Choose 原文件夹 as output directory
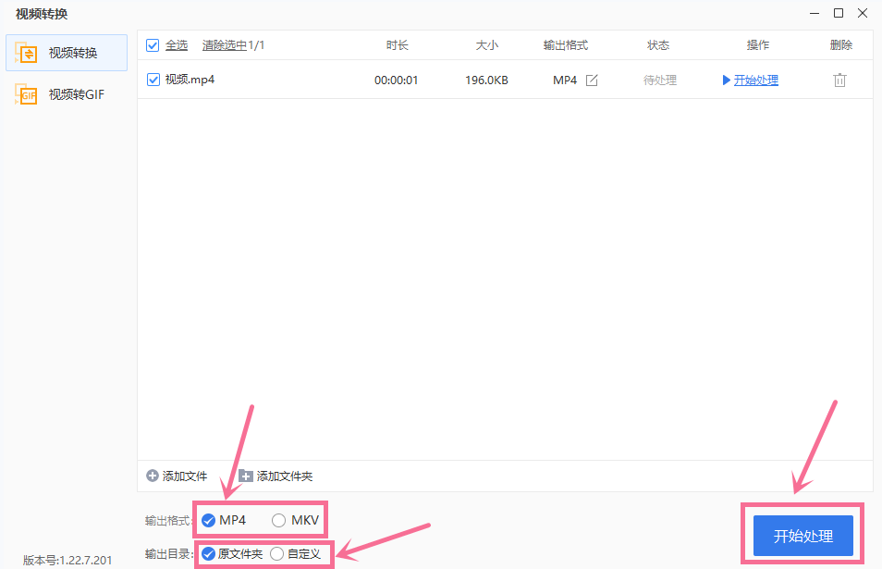This screenshot has height=569, width=882. [x=208, y=554]
